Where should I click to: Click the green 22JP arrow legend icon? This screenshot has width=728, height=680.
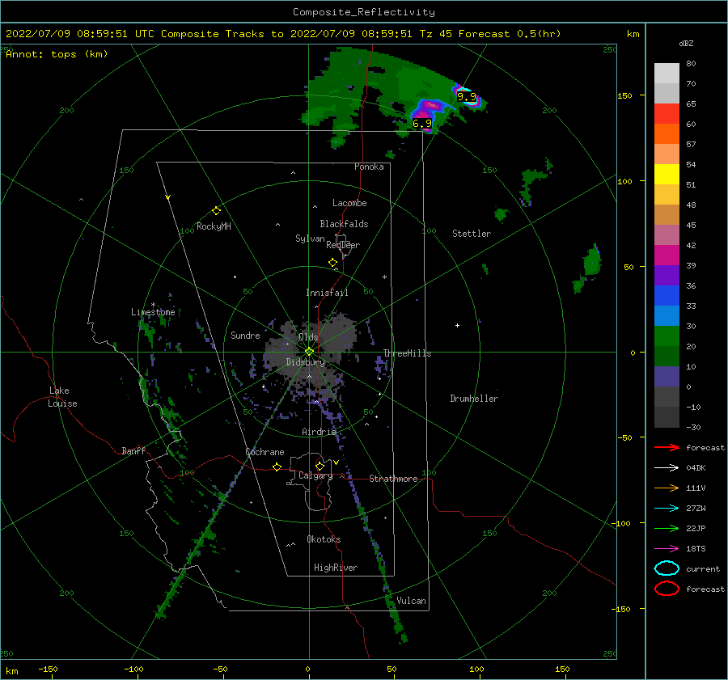(667, 528)
